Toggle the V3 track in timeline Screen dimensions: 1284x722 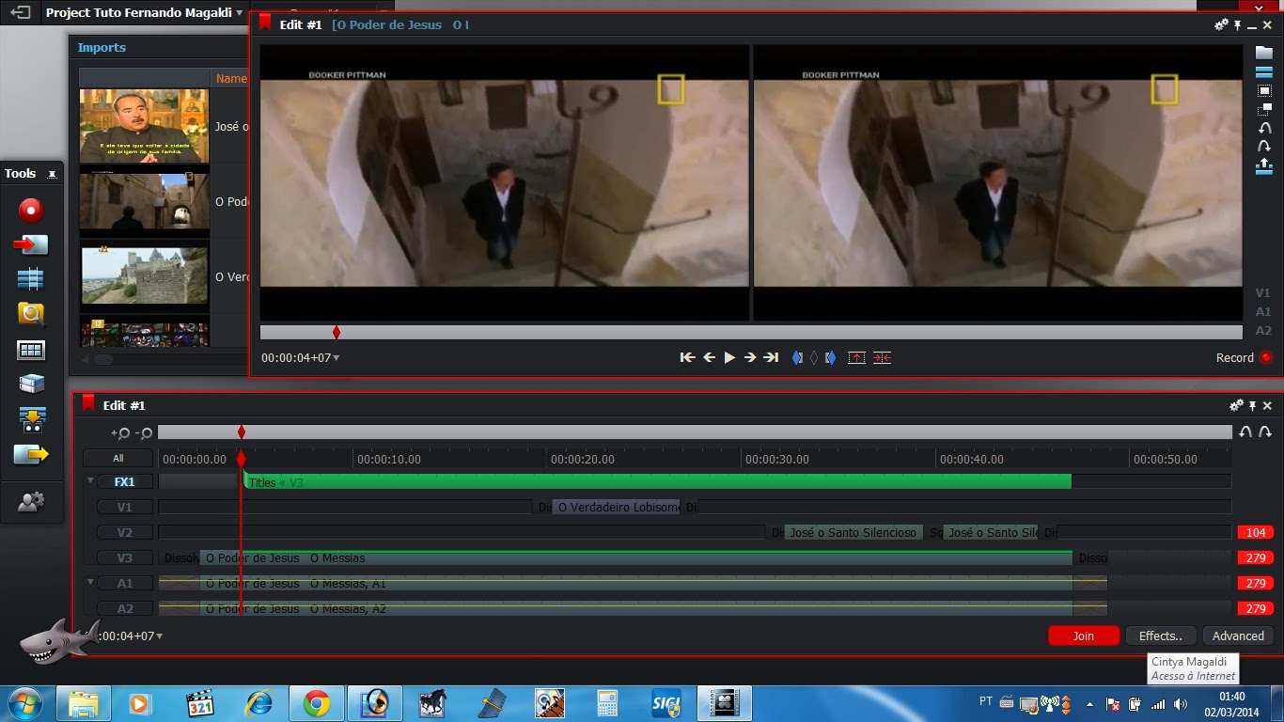[125, 558]
